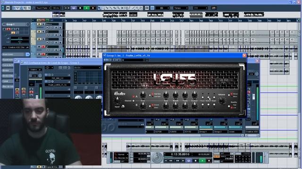Click the 135 ms stepper arrows

(x=60, y=8)
